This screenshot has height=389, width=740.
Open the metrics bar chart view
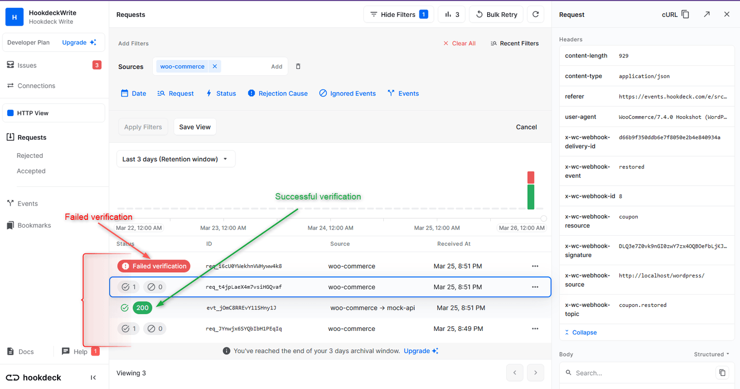[x=451, y=14]
